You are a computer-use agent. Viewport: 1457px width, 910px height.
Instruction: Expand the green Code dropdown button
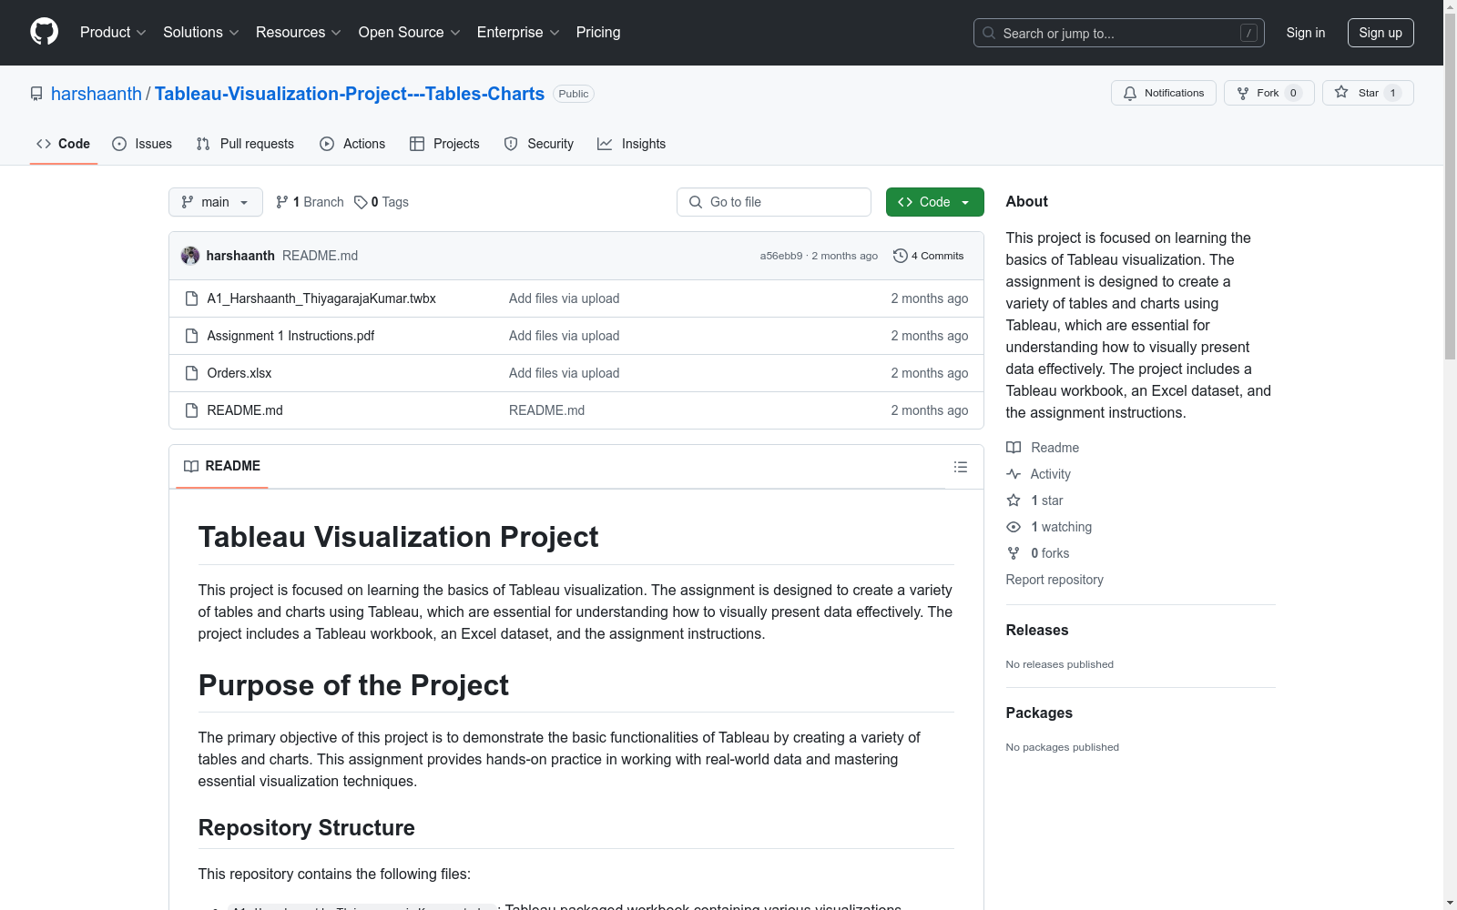pos(934,202)
